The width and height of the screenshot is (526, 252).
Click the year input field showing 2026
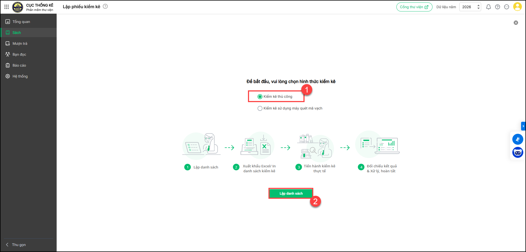point(467,7)
